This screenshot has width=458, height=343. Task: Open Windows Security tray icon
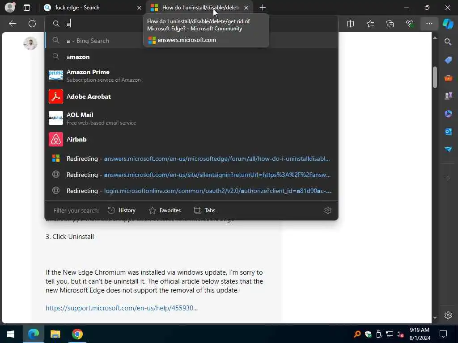pos(368,334)
